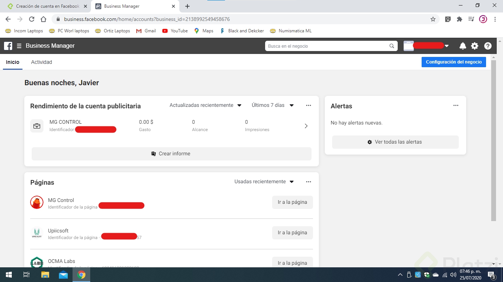Viewport: 503px width, 282px height.
Task: Open more options in Páginas panel
Action: [309, 182]
